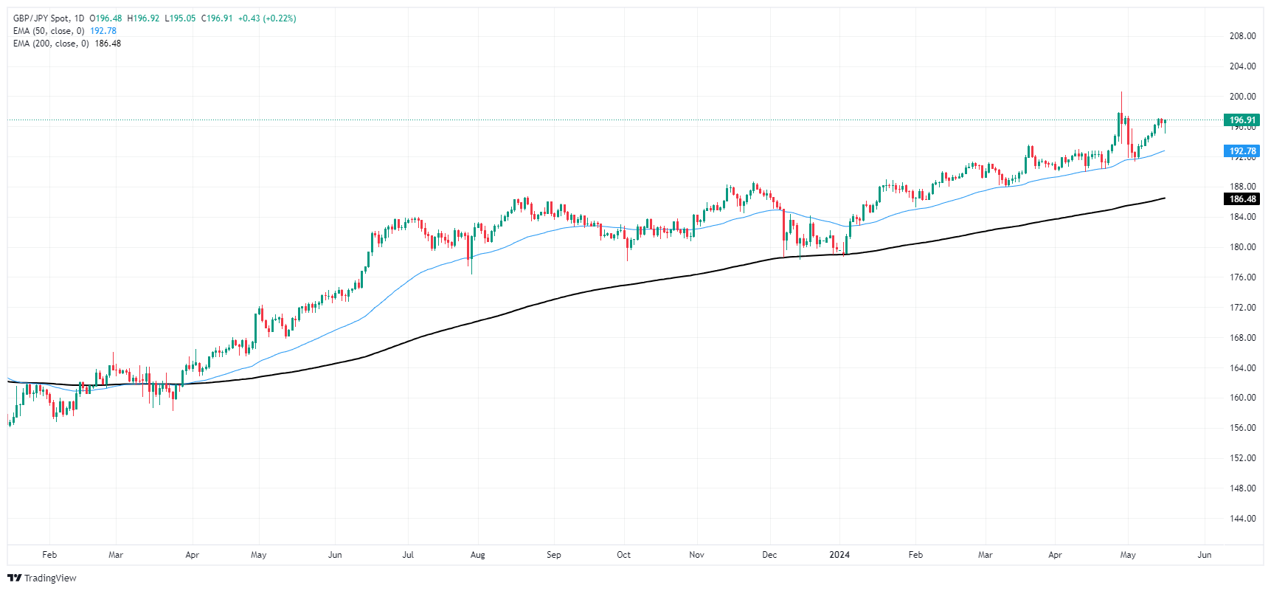The height and width of the screenshot is (591, 1271).
Task: Click the TradingView logo icon
Action: click(x=14, y=578)
